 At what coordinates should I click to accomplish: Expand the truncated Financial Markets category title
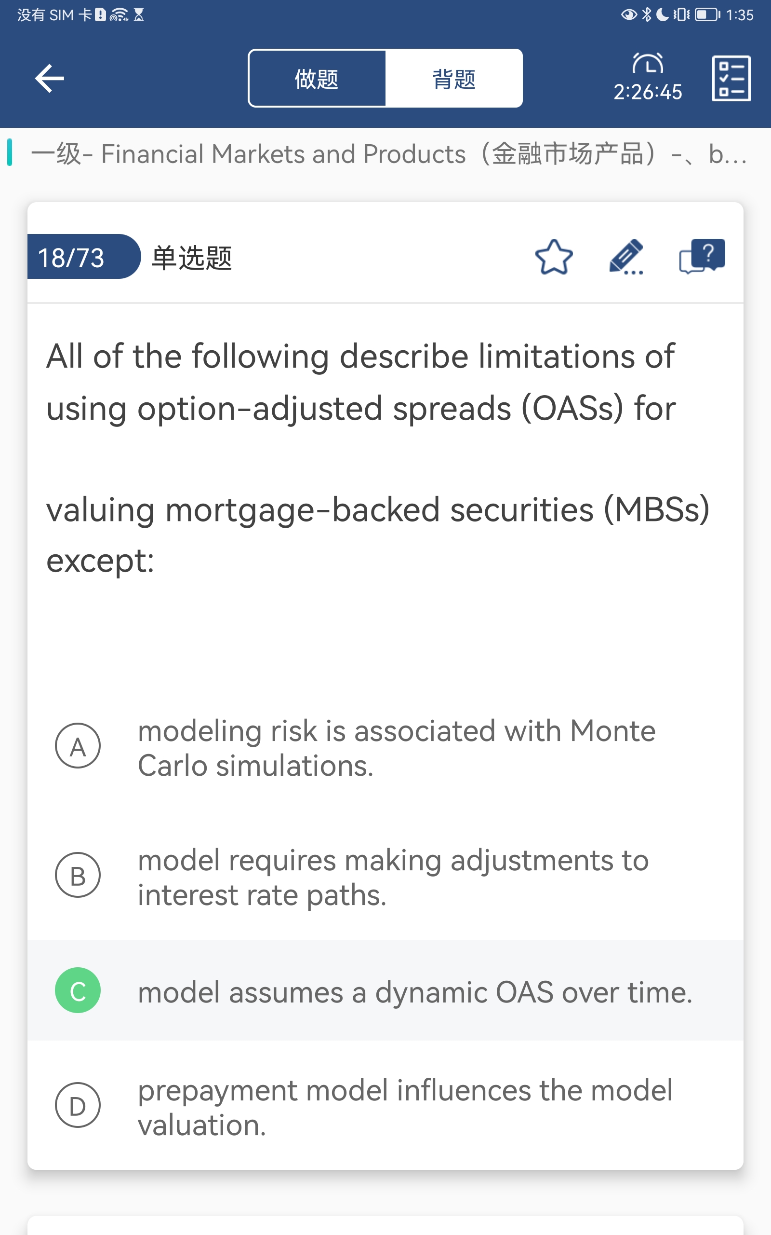point(387,154)
